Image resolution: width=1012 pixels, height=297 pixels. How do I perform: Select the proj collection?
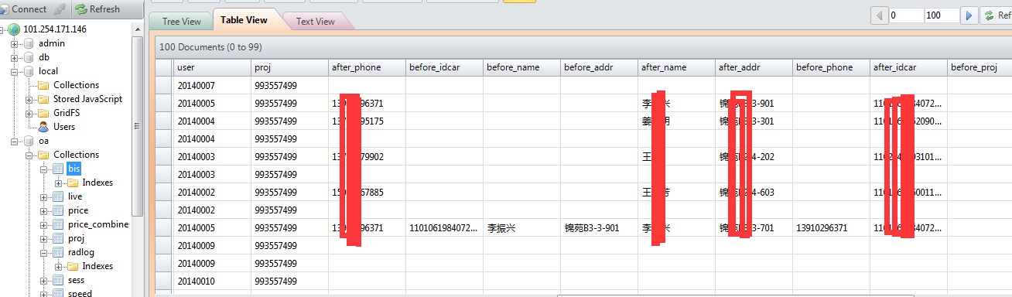tap(76, 238)
